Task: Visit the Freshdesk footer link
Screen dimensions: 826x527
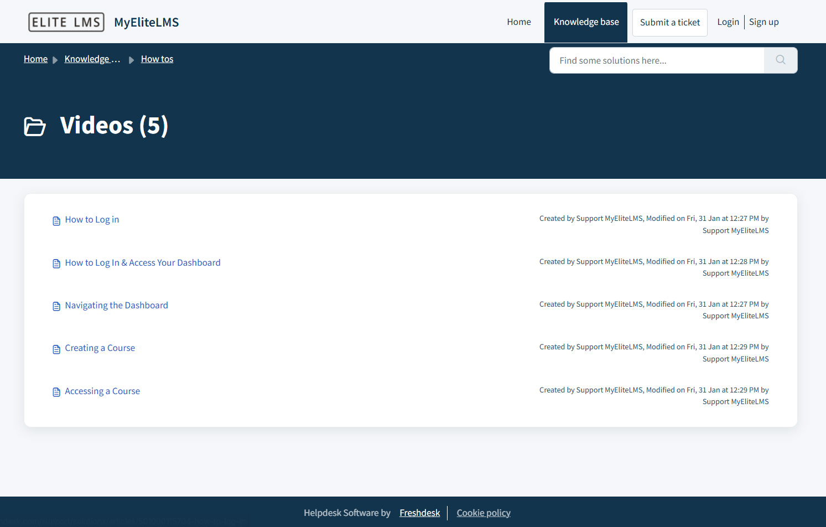Action: tap(419, 513)
